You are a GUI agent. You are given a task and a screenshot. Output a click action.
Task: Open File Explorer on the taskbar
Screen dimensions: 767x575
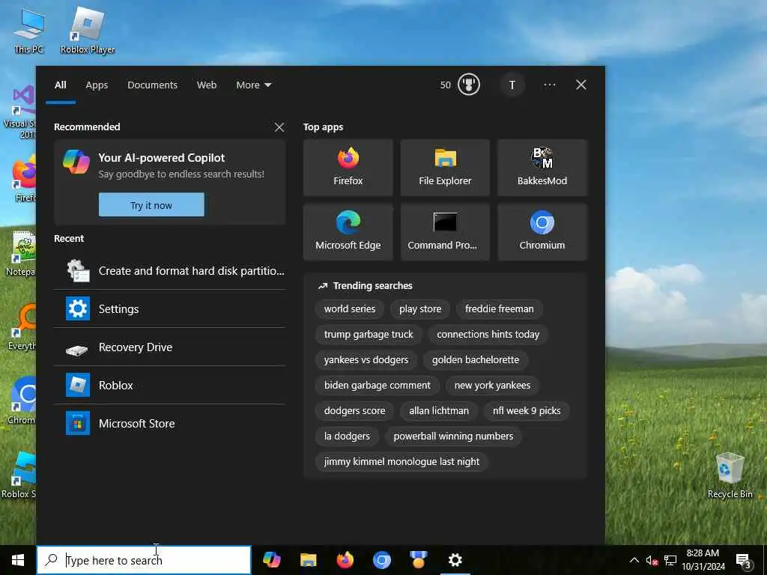pyautogui.click(x=308, y=559)
